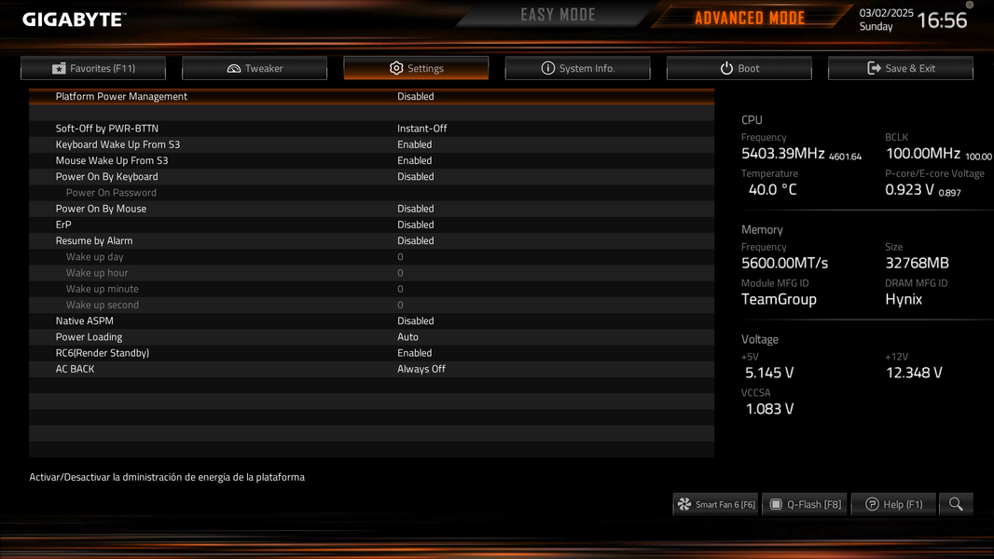Change Resume by Alarm setting
994x559 pixels.
tap(371, 240)
